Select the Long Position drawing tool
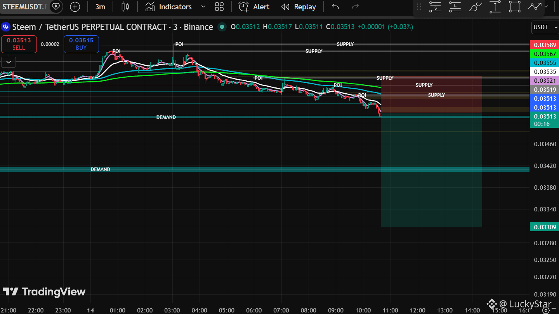The width and height of the screenshot is (559, 314). (455, 7)
